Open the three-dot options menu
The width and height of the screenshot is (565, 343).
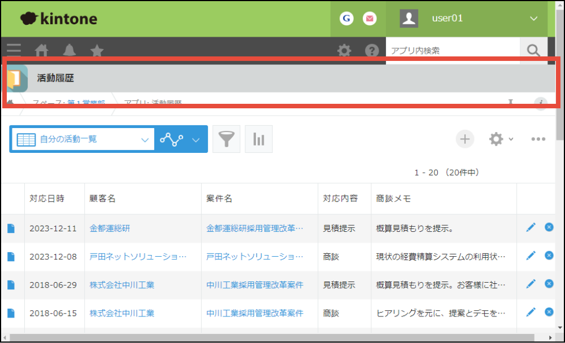538,139
